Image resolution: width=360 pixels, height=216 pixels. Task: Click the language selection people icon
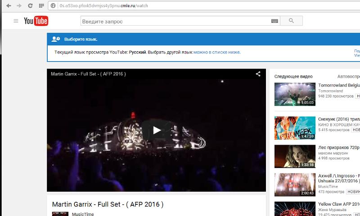55,39
